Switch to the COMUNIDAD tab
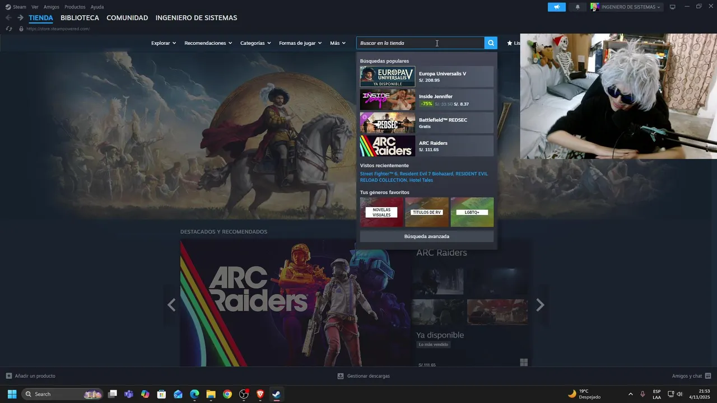This screenshot has height=403, width=717. coord(127,18)
